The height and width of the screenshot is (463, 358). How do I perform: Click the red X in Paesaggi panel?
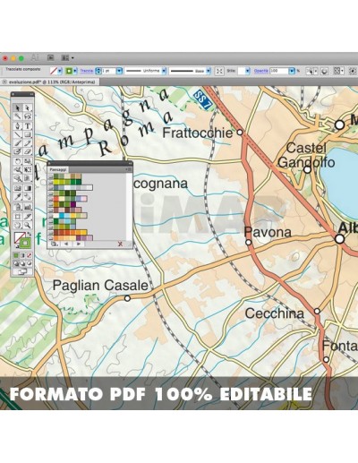120,244
